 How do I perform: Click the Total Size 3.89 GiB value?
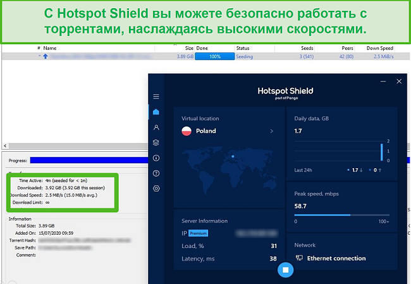pyautogui.click(x=47, y=226)
